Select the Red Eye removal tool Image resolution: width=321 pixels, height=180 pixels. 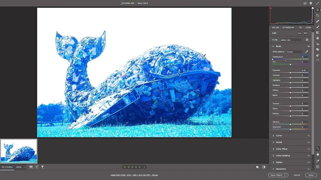(317, 44)
